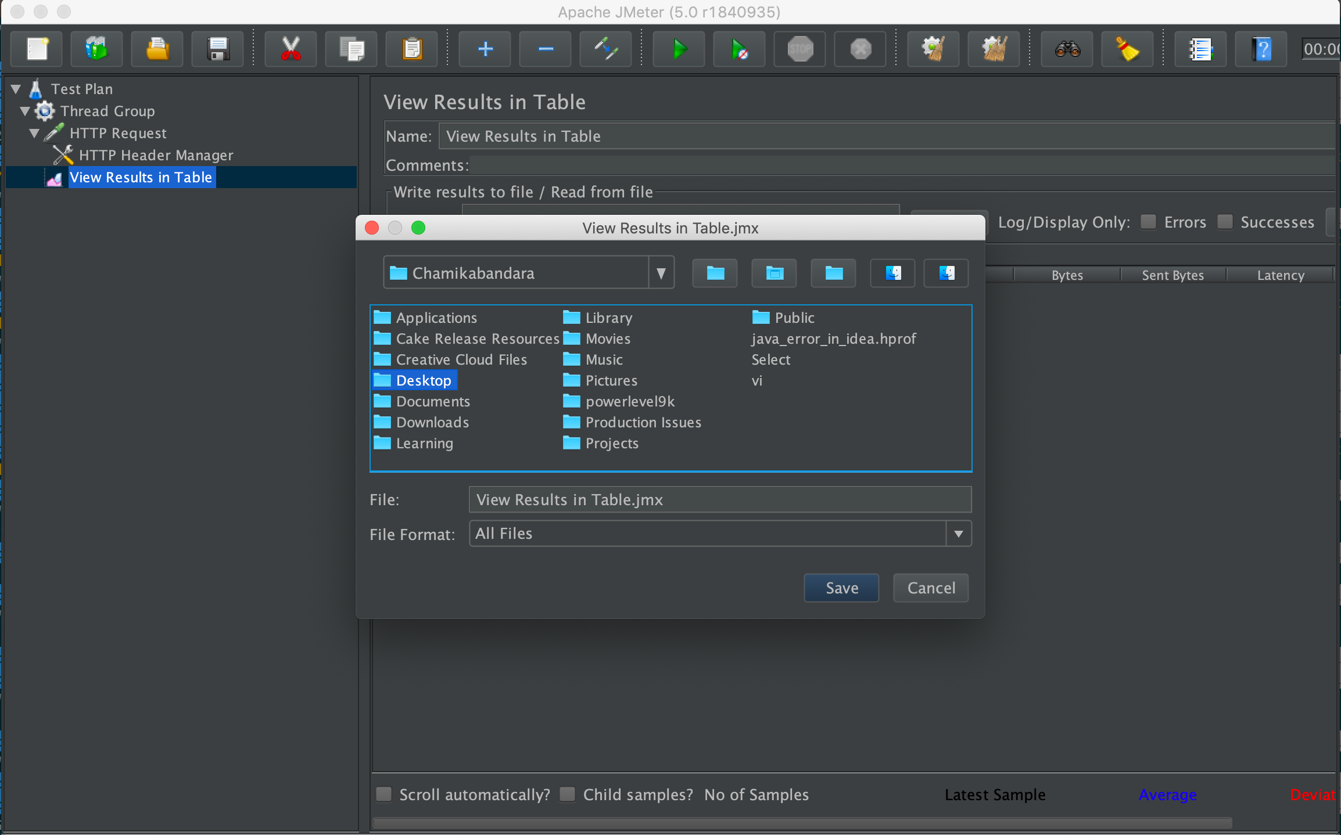The image size is (1341, 835).
Task: Click the Home folder icon in the dialog
Action: [x=775, y=273]
